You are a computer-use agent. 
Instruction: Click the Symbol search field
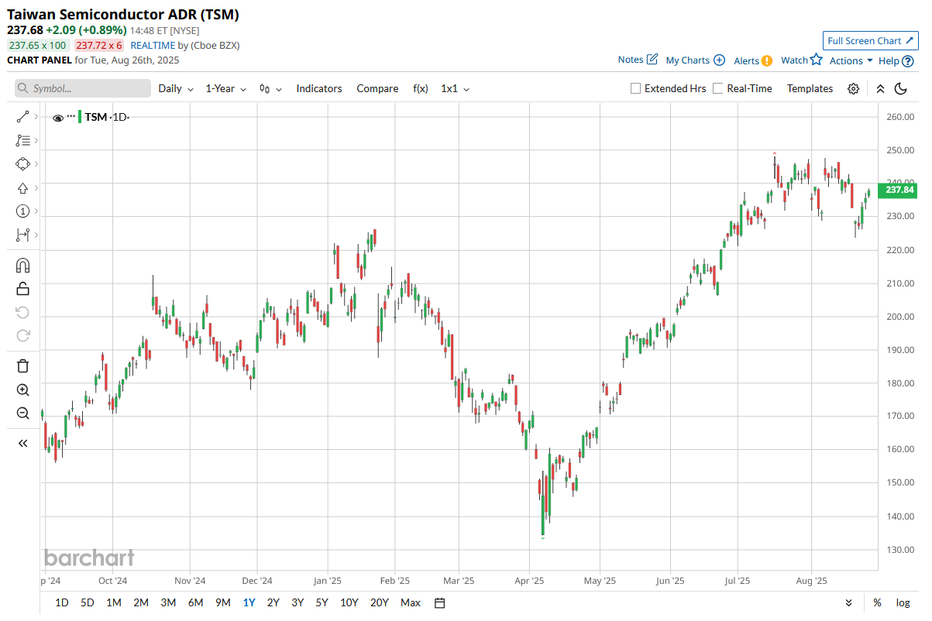[x=83, y=88]
